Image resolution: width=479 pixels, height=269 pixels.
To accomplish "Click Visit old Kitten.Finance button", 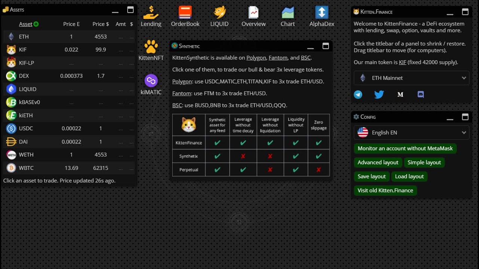I will click(385, 191).
